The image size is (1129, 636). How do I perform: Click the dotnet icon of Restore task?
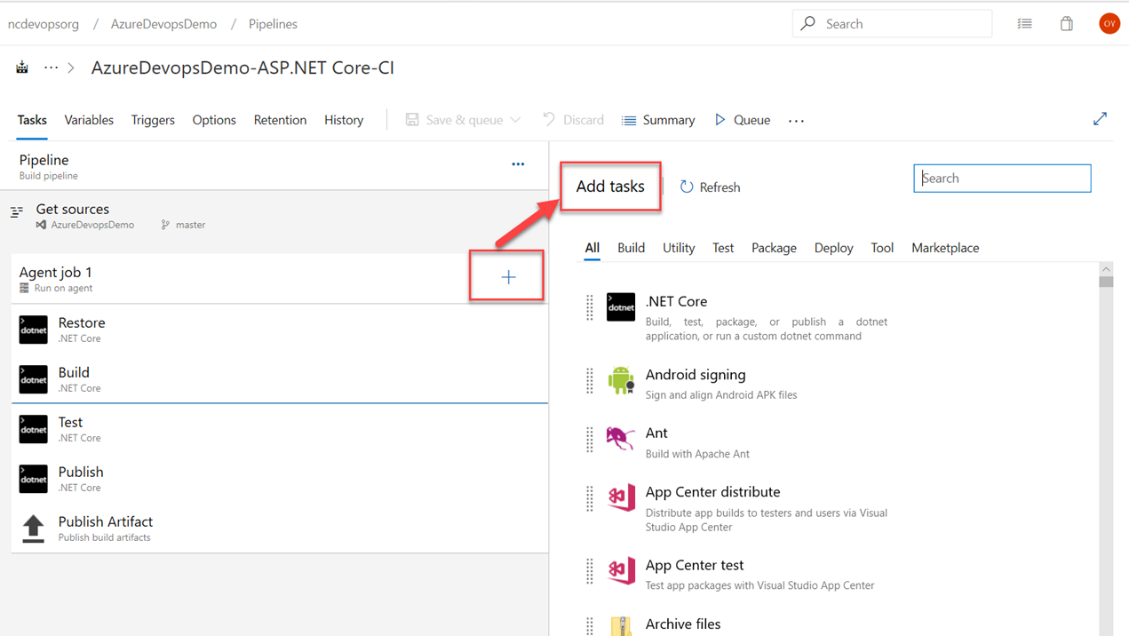click(x=34, y=330)
